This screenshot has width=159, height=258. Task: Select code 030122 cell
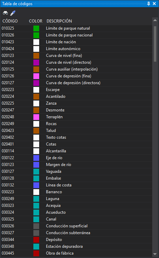tap(8, 158)
